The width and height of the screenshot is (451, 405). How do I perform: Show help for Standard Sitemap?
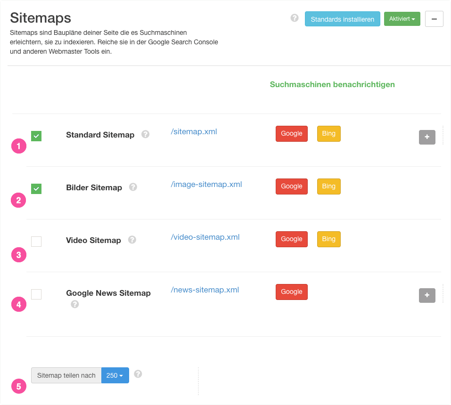tap(145, 134)
